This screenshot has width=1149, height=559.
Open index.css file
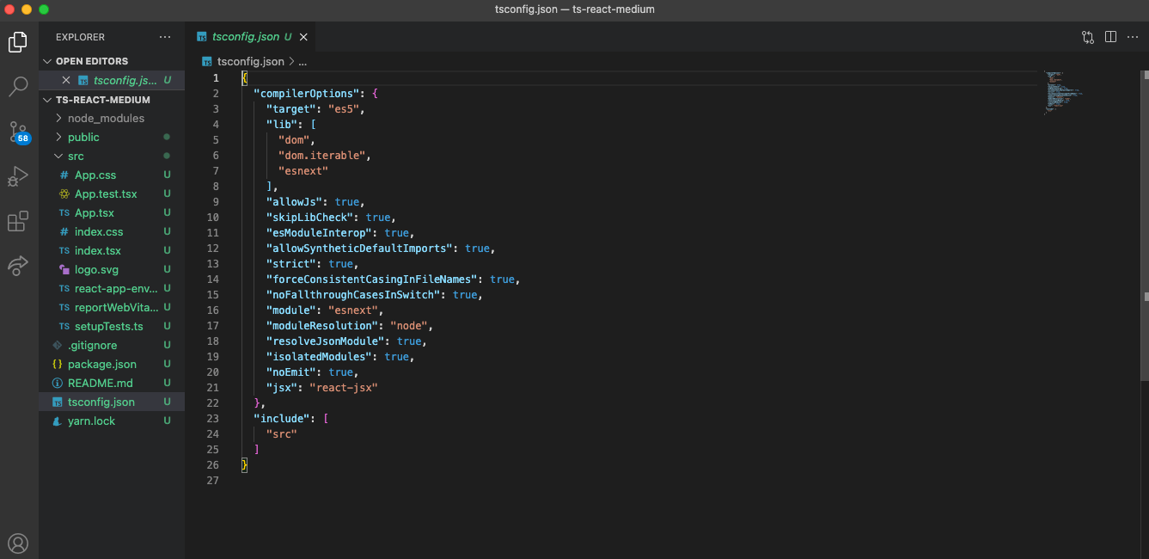pos(112,231)
